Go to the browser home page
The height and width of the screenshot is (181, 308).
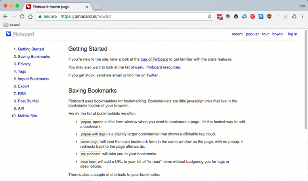point(30,17)
